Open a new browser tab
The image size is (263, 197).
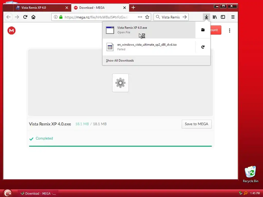133,7
